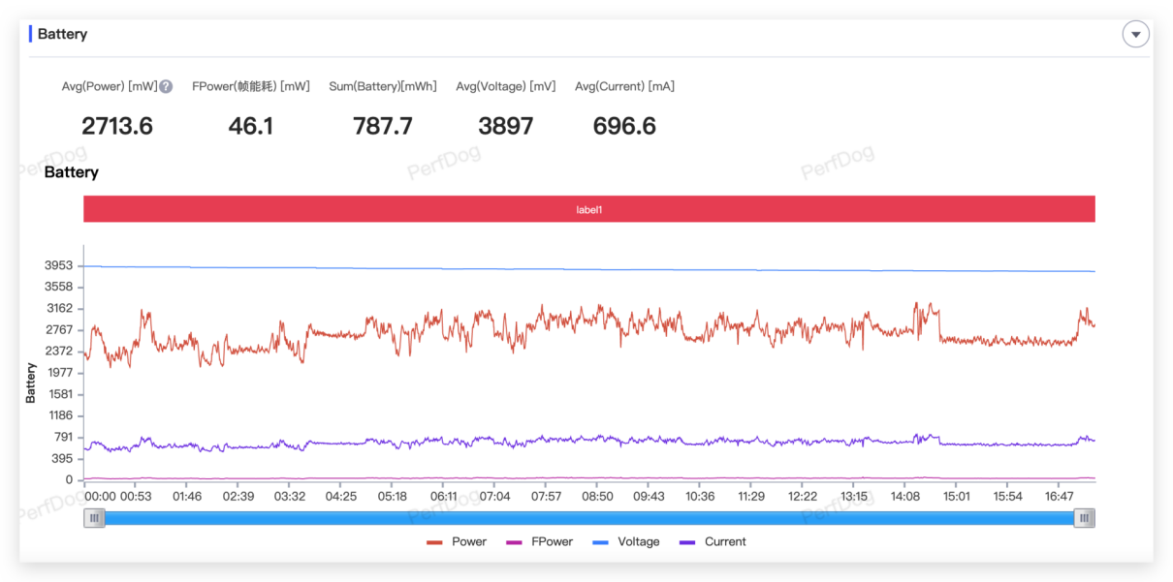Click the 08:50 tick on the time axis

(597, 496)
